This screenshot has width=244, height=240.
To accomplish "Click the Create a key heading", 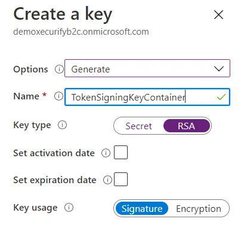I will (x=63, y=14).
